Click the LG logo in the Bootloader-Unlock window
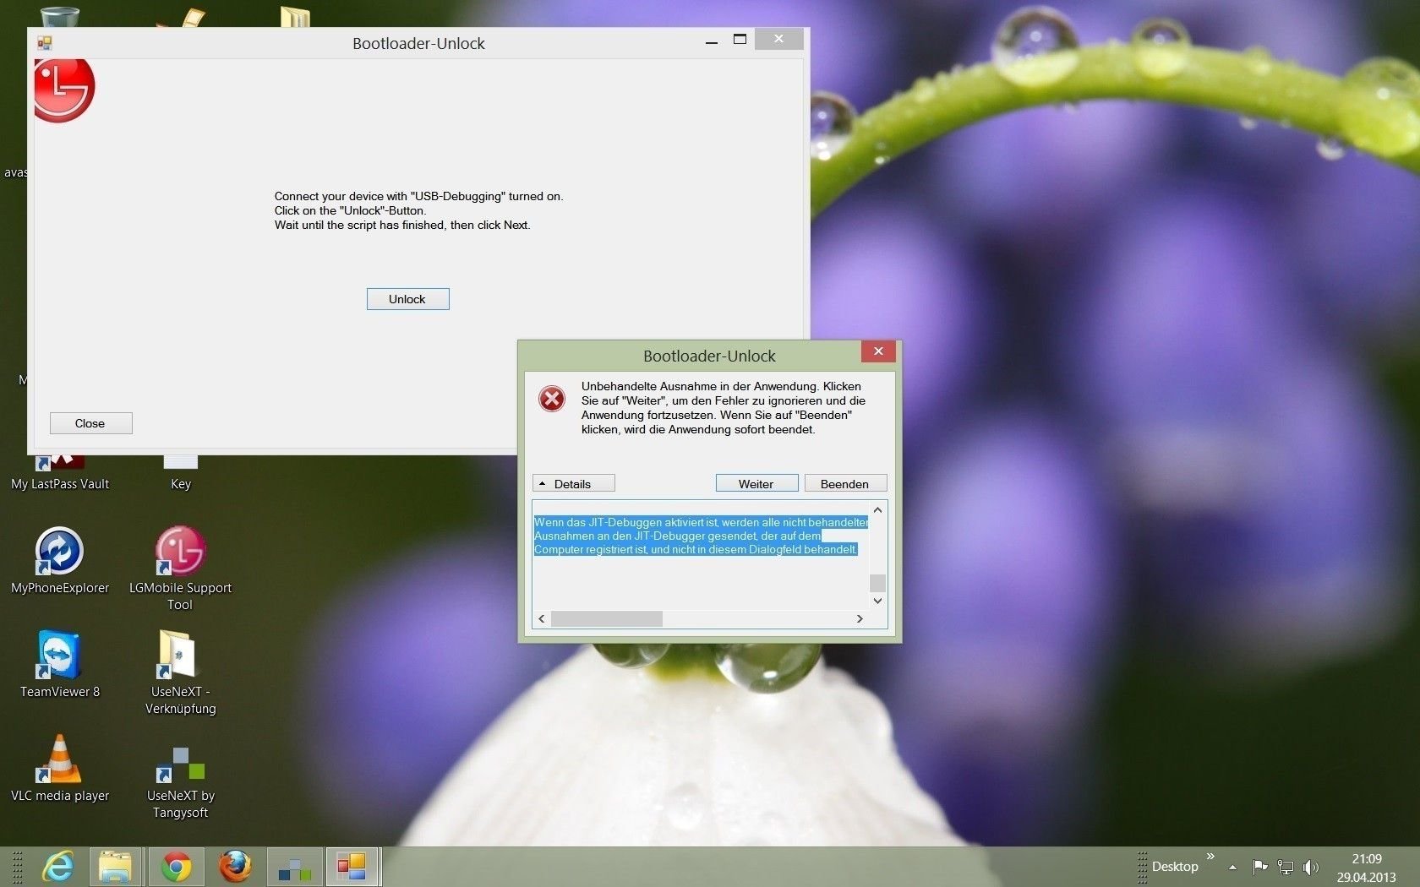 coord(63,90)
